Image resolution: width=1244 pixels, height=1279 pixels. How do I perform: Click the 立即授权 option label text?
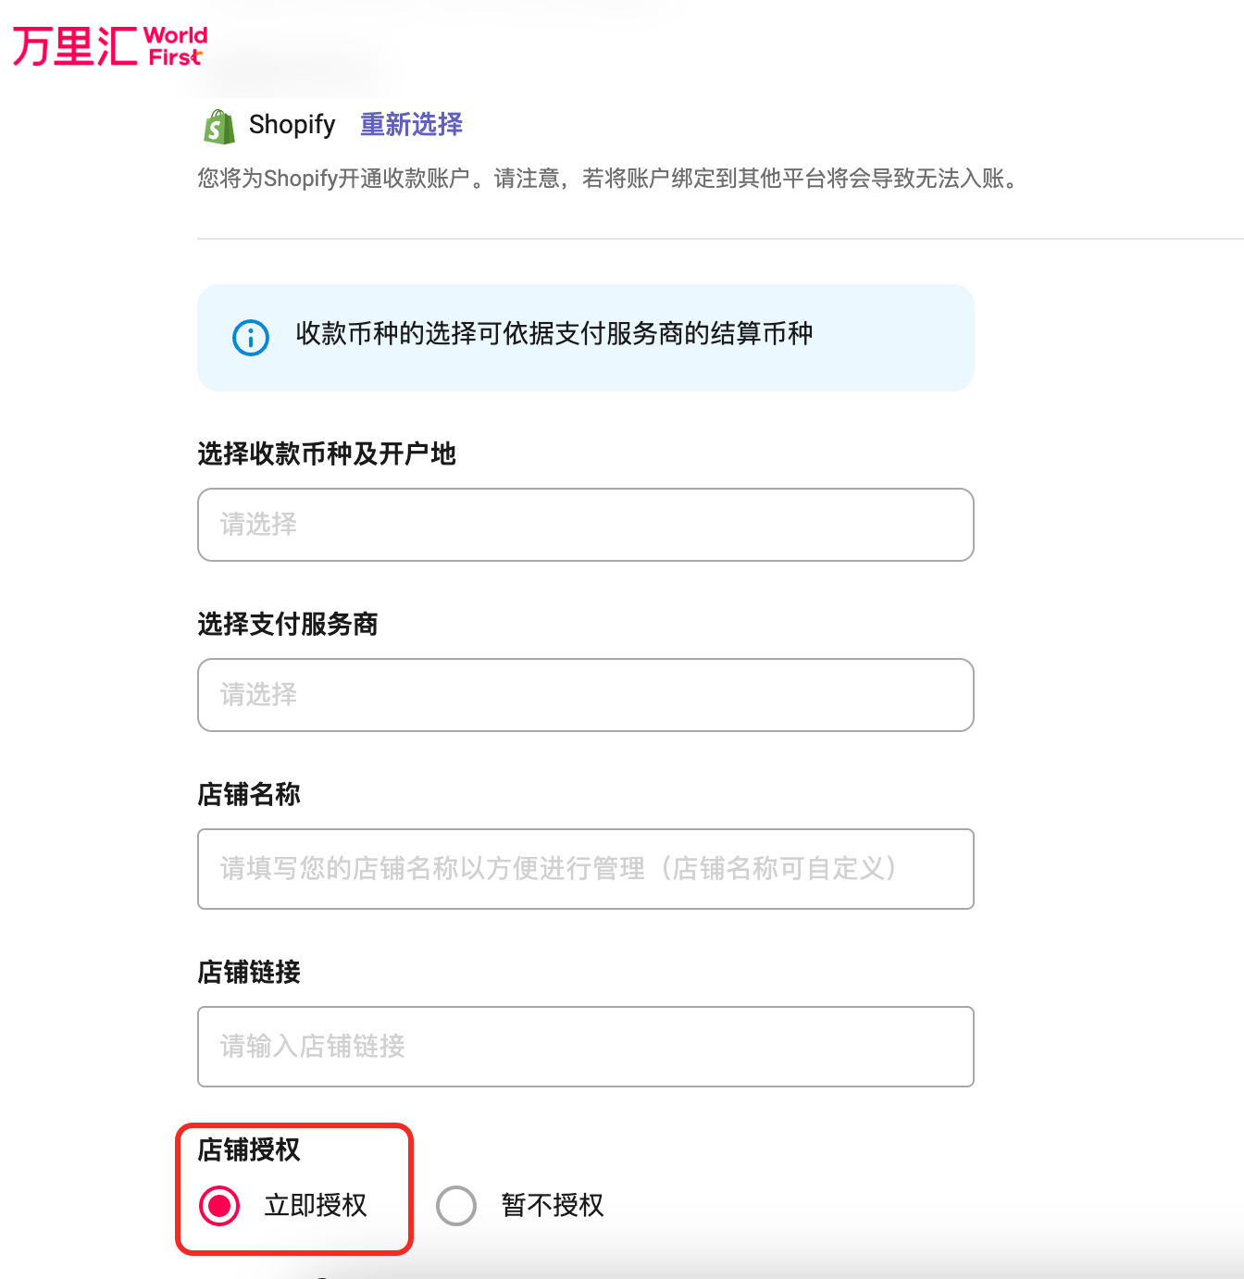(x=316, y=1206)
